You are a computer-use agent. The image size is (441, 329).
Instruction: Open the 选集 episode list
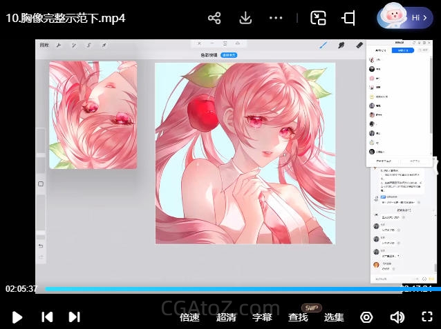point(334,317)
